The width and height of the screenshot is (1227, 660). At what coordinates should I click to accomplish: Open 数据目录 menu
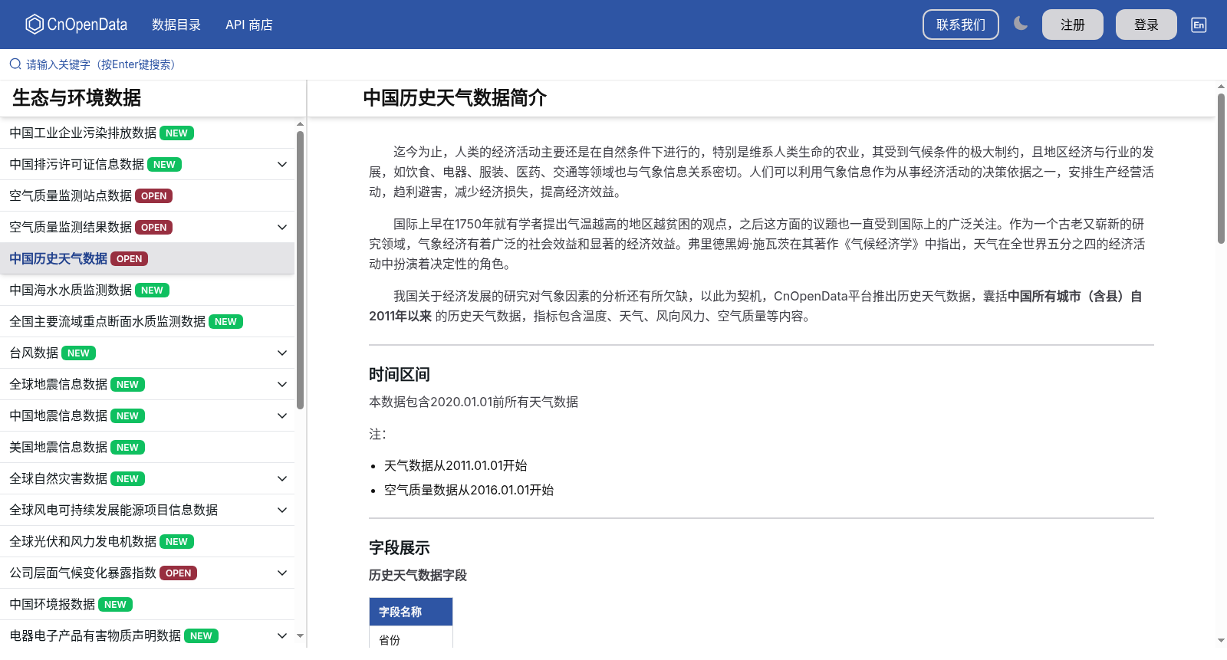(176, 25)
